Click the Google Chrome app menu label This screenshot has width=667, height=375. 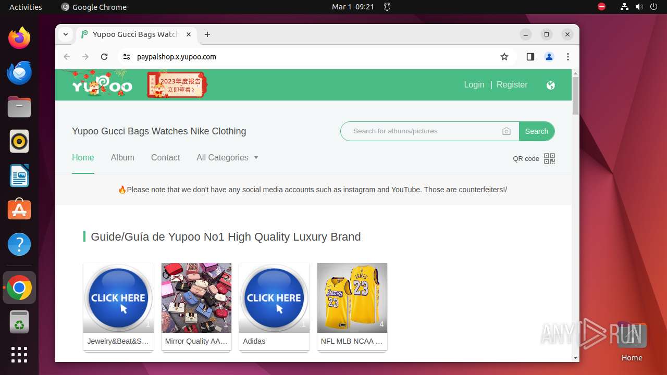pyautogui.click(x=94, y=7)
